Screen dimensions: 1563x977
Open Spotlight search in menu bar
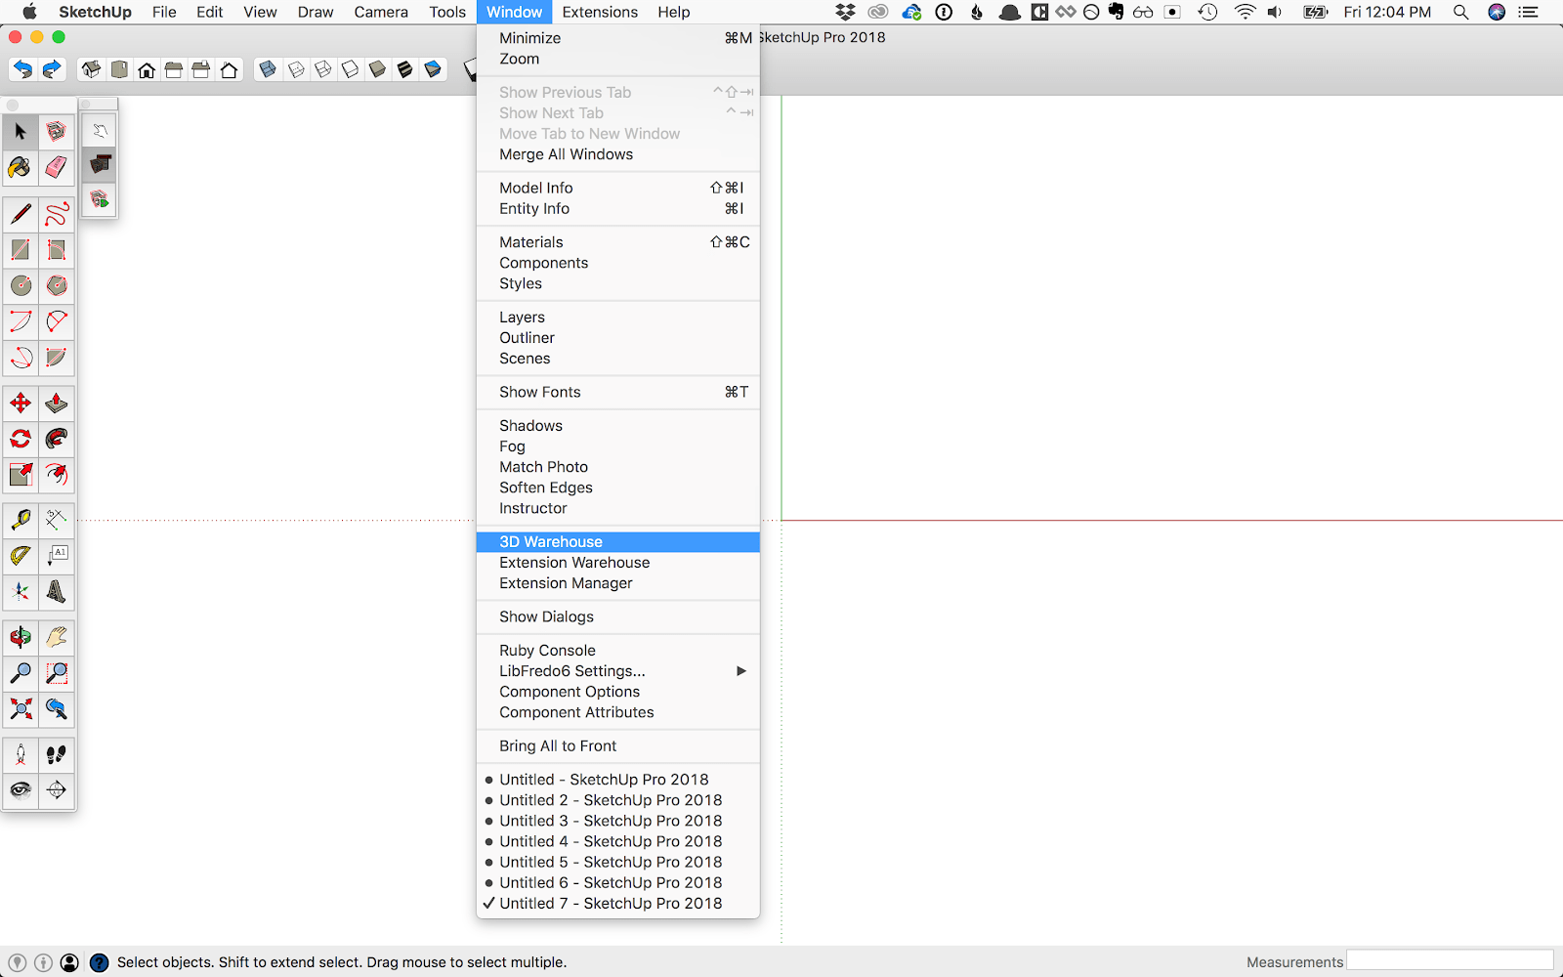pyautogui.click(x=1460, y=12)
